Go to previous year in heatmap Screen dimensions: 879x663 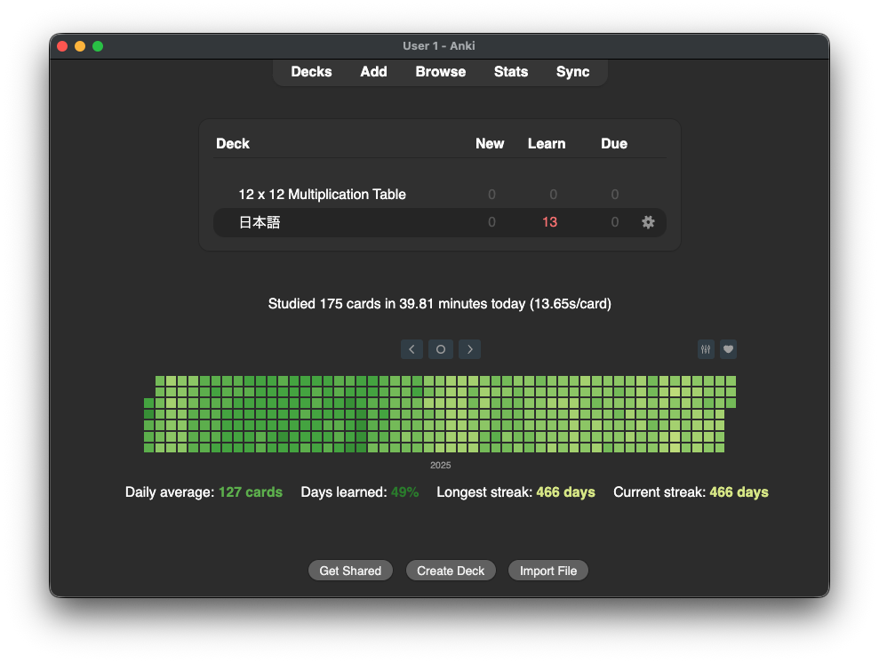tap(412, 349)
